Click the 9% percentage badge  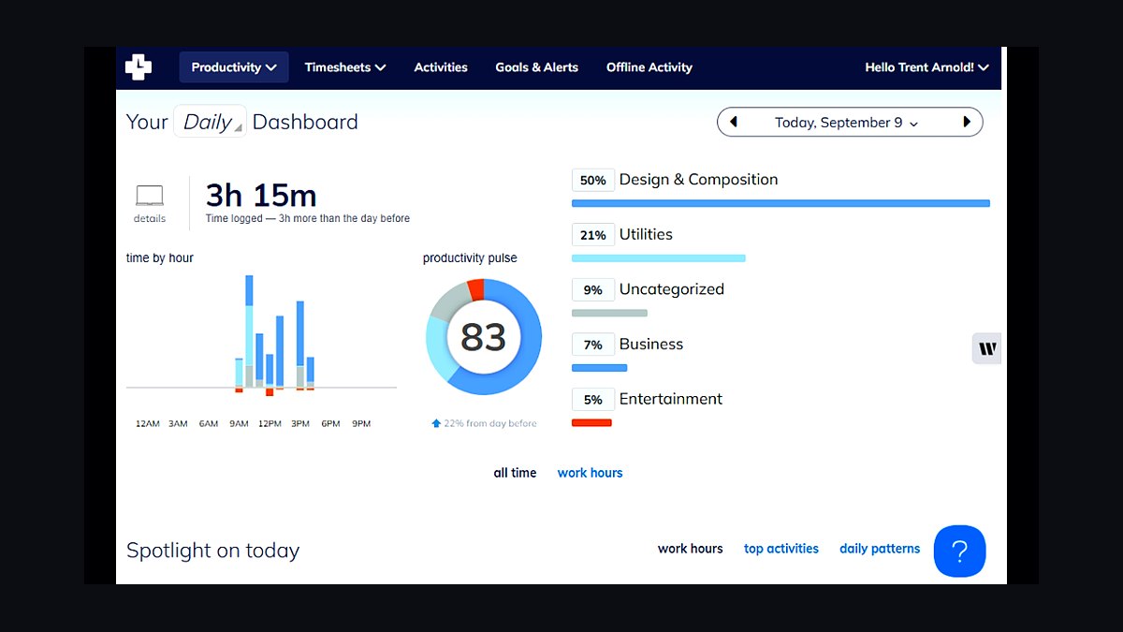coord(593,290)
